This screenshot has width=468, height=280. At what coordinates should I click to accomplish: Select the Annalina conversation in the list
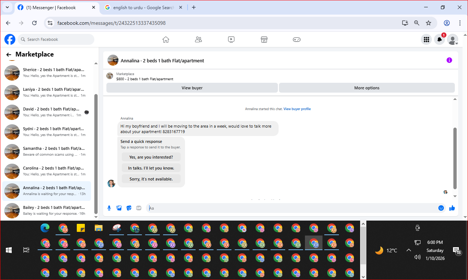(x=47, y=191)
